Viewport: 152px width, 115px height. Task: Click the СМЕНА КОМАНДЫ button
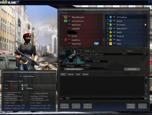pyautogui.click(x=88, y=106)
